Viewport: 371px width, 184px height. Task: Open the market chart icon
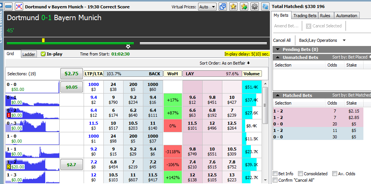(19, 6)
